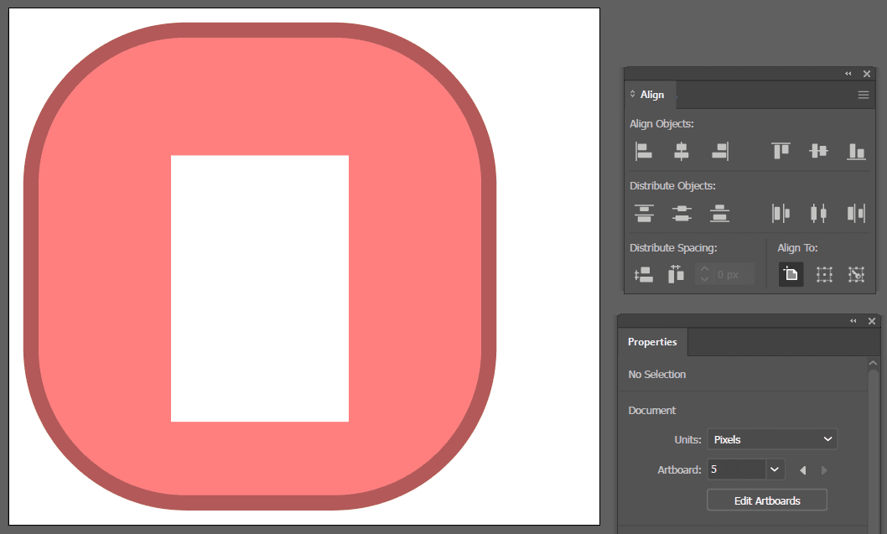887x534 pixels.
Task: Close the Properties panel
Action: coord(872,321)
